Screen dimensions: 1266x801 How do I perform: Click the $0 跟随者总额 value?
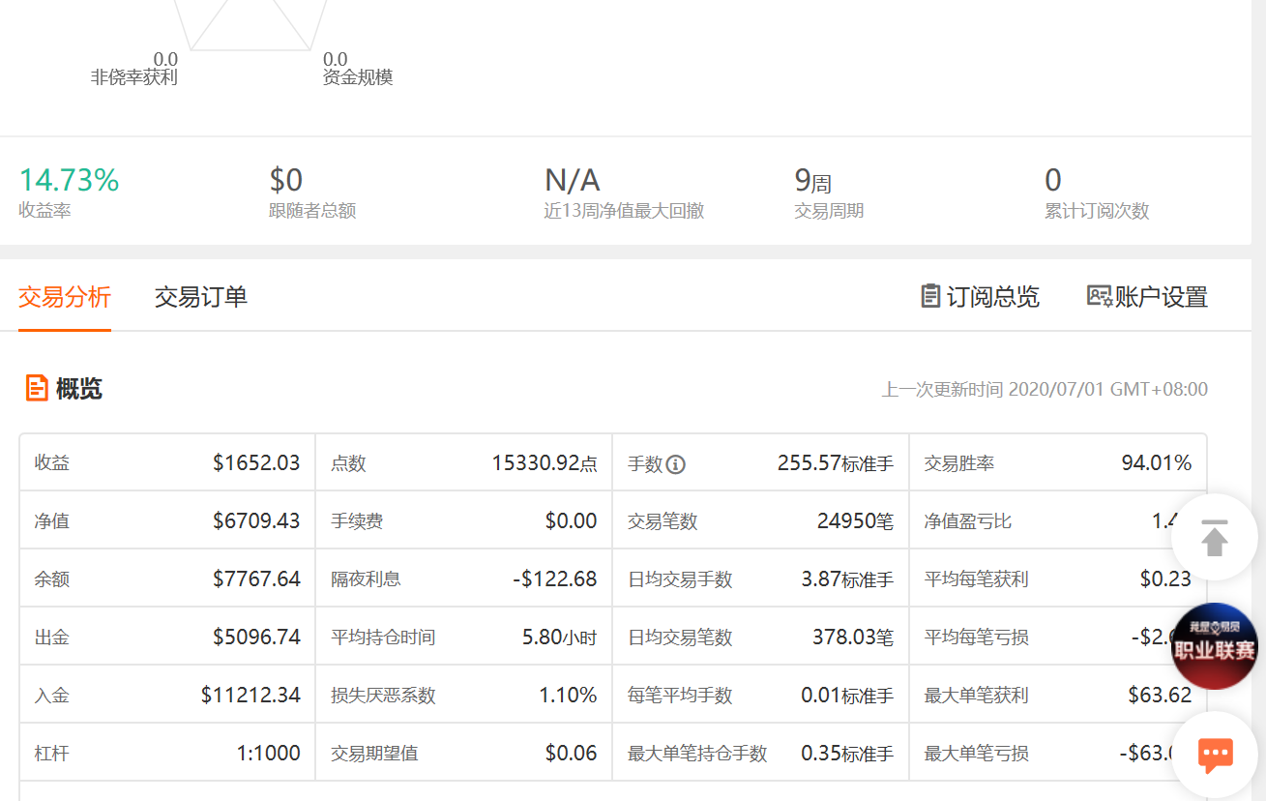click(286, 180)
